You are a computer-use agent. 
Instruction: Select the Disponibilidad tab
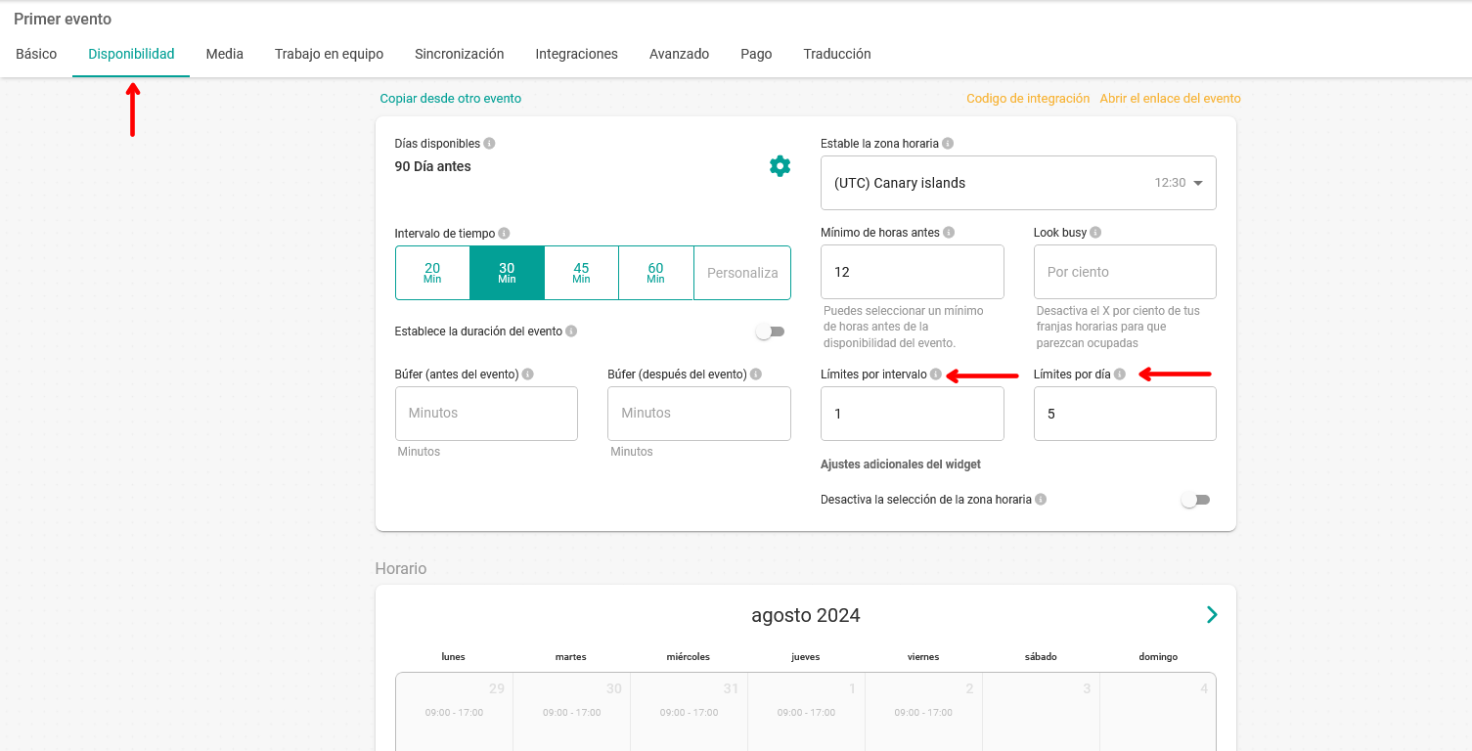(131, 54)
